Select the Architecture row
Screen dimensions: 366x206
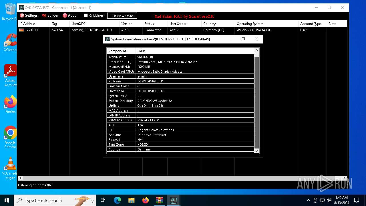180,57
